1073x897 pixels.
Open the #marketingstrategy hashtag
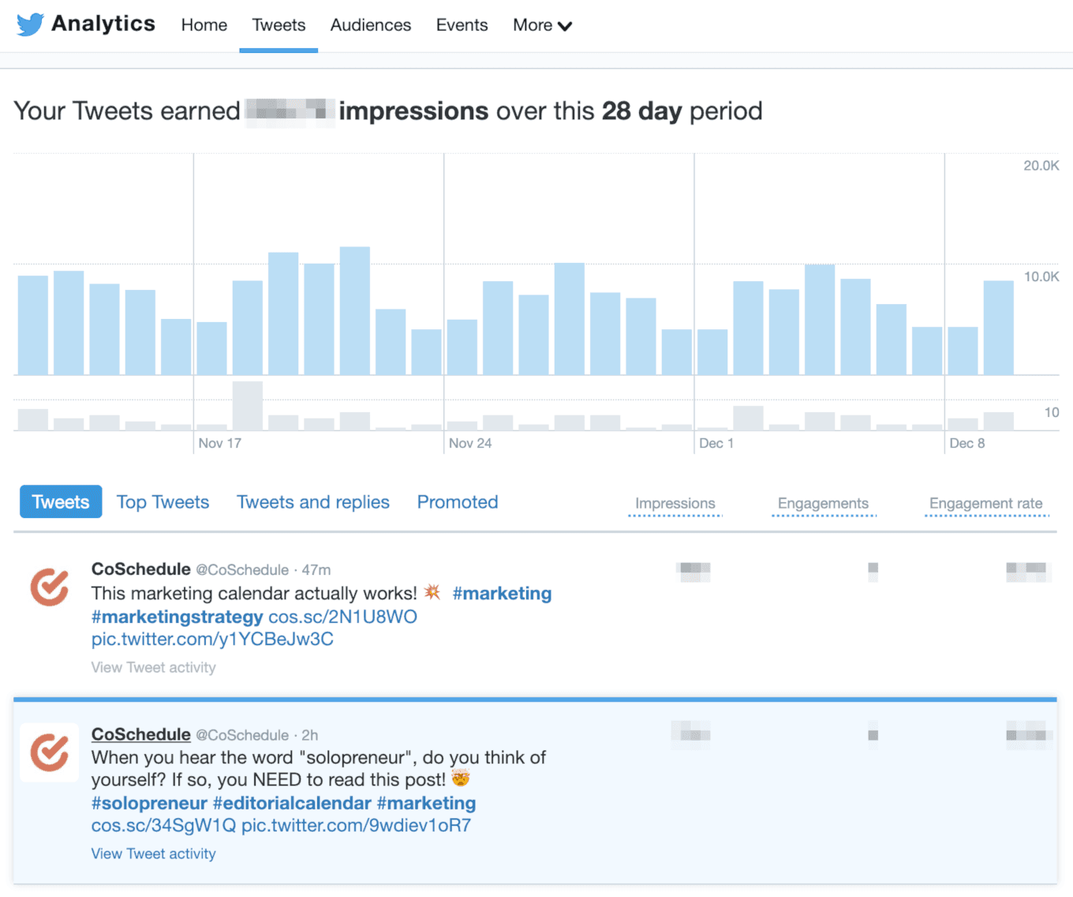click(177, 617)
